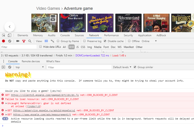Screen dimensions: 194x131
Task: Stop recording network log
Action: click(x=4, y=41)
